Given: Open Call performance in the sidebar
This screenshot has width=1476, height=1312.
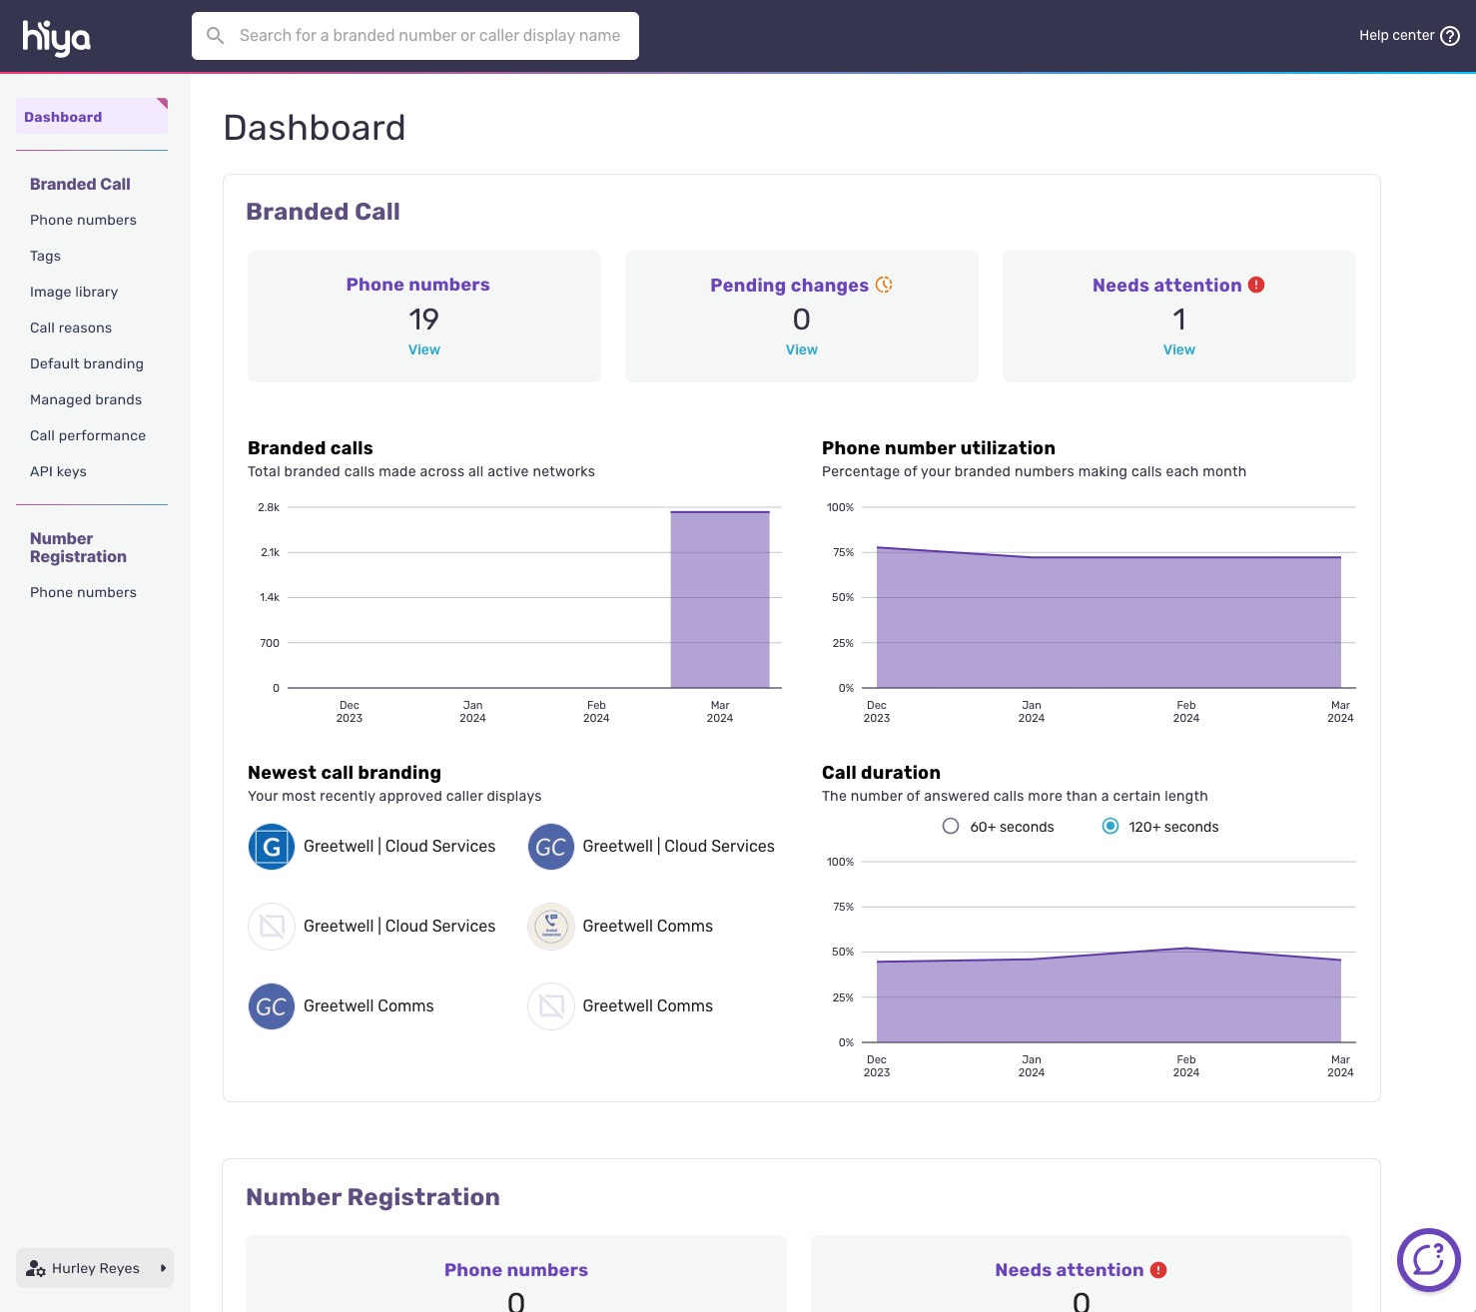Looking at the screenshot, I should [x=88, y=435].
